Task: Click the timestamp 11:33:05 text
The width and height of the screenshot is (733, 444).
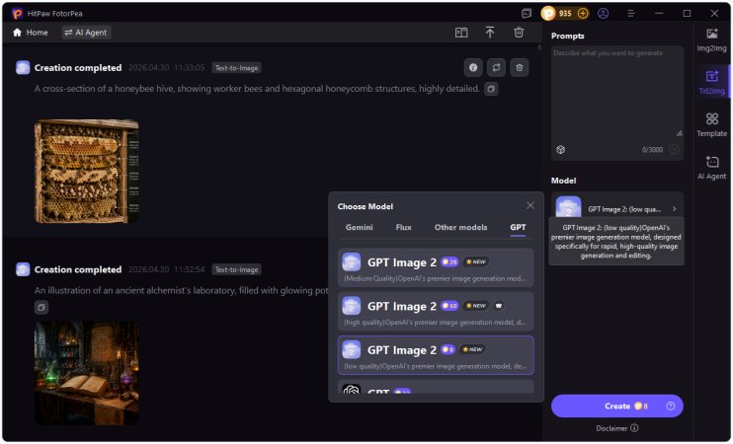Action: click(x=189, y=68)
